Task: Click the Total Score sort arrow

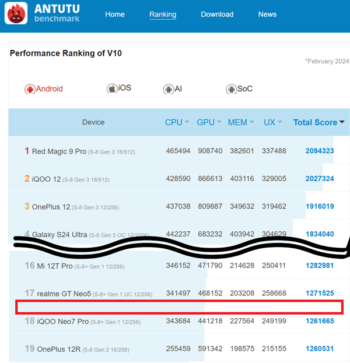Action: click(x=342, y=122)
